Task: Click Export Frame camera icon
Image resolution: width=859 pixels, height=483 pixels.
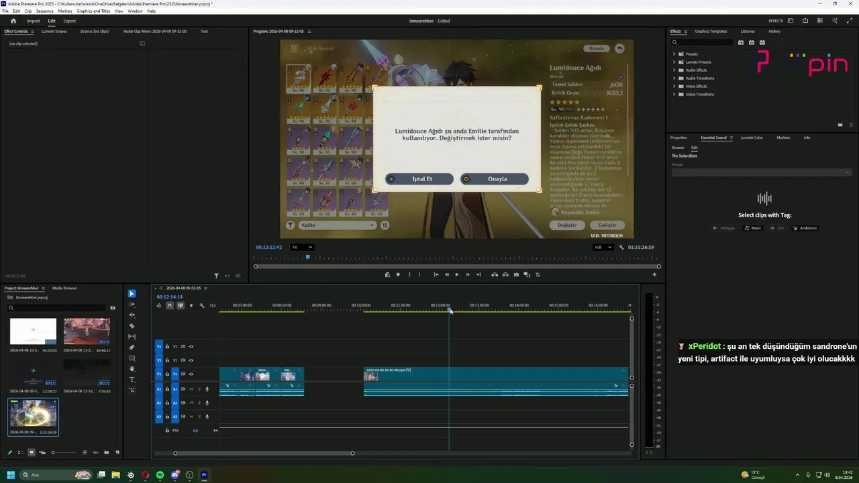Action: coord(516,274)
